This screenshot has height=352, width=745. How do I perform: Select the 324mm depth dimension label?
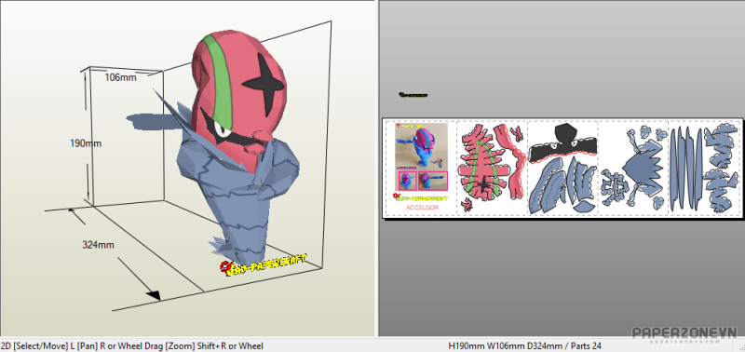tap(98, 245)
